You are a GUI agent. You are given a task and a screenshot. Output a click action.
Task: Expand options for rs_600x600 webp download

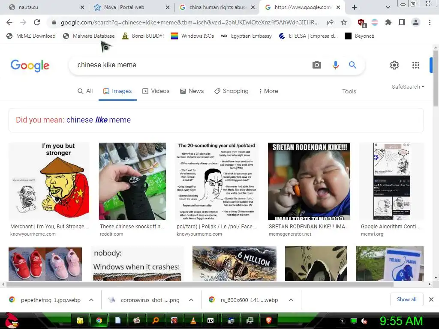(291, 300)
